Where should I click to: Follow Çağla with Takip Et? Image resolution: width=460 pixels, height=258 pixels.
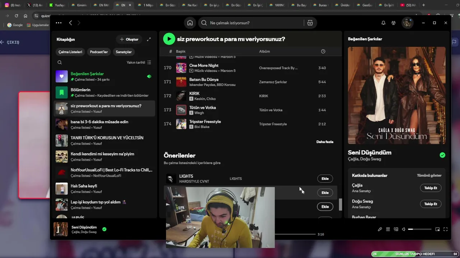pyautogui.click(x=431, y=188)
